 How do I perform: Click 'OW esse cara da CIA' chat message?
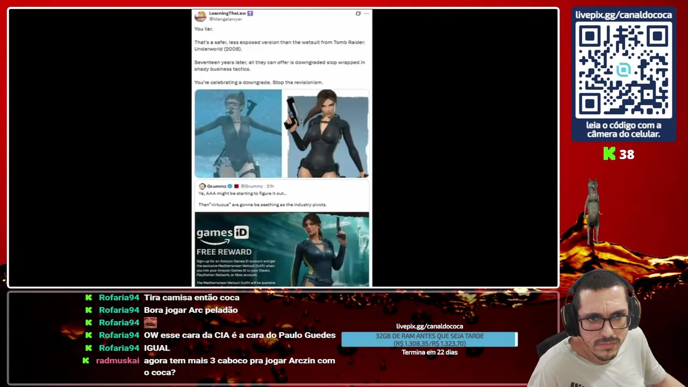[x=240, y=335]
